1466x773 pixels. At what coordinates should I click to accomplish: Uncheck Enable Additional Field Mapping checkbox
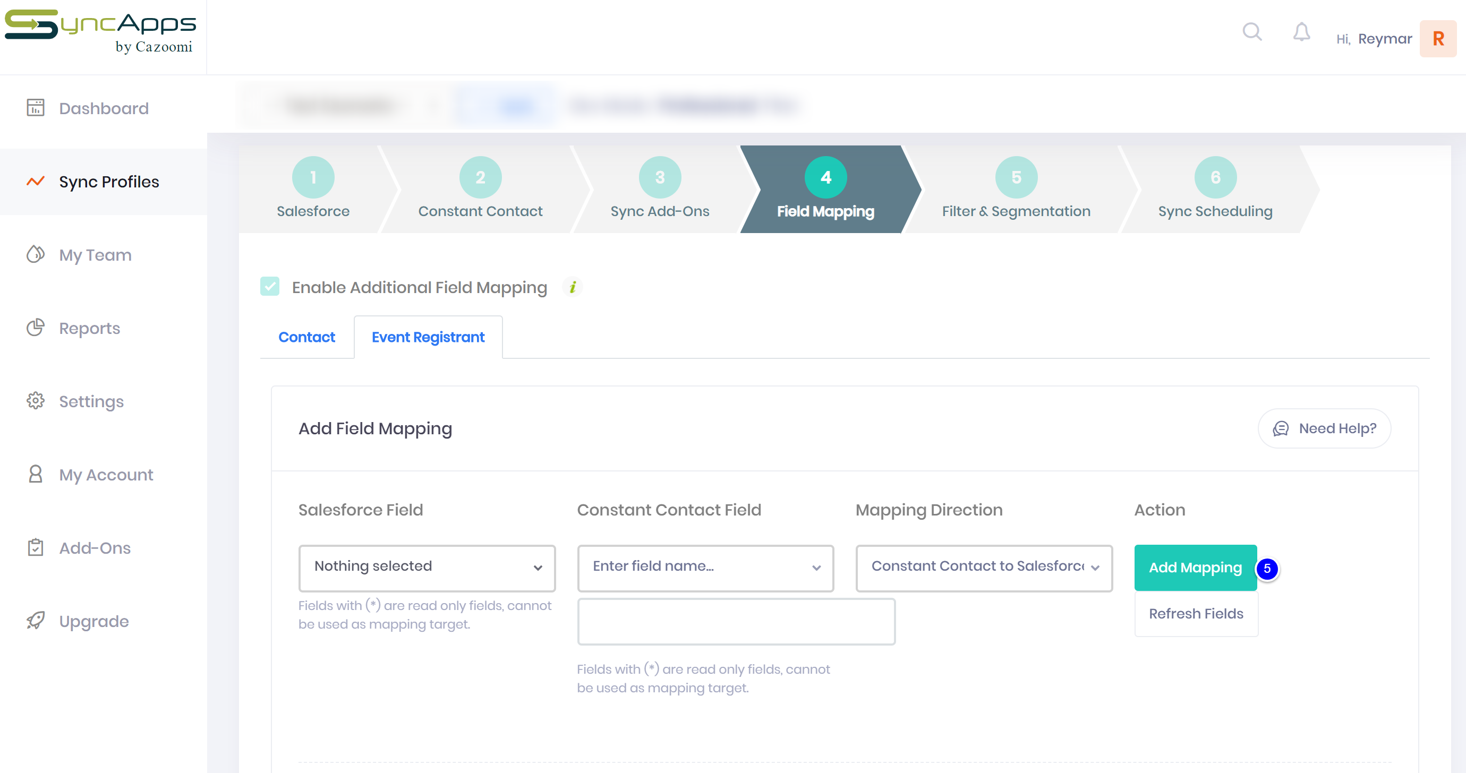click(270, 287)
